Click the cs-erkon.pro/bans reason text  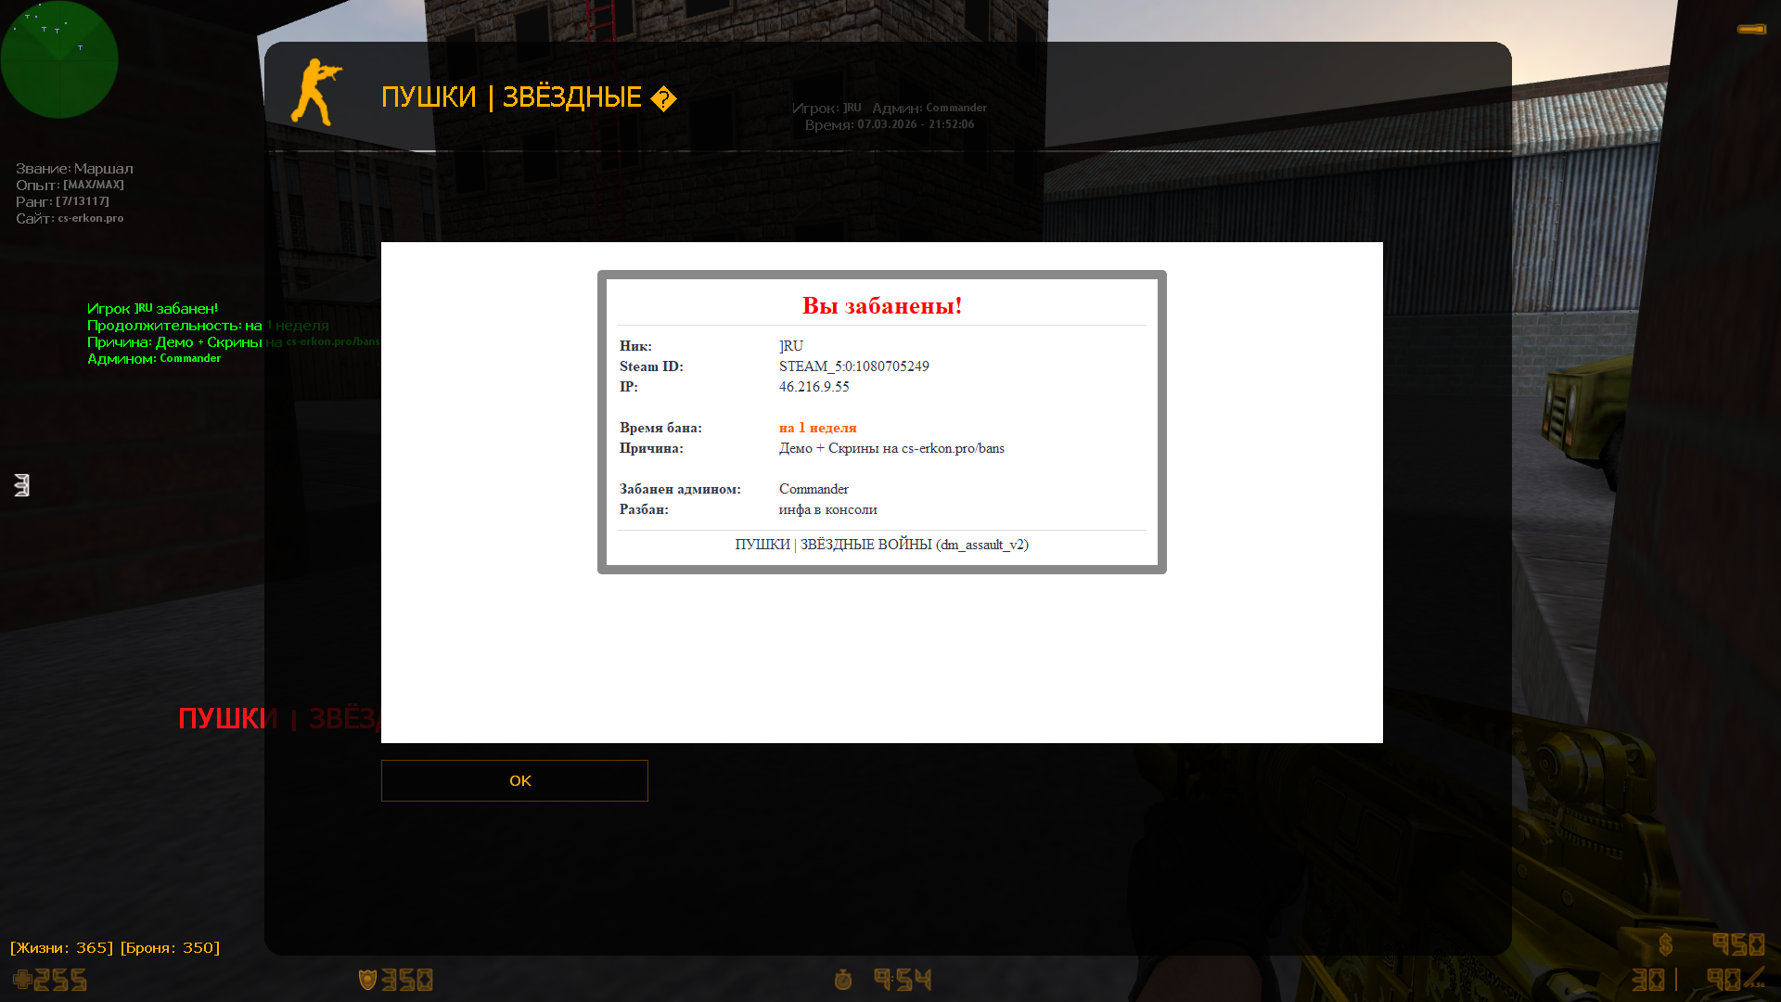[953, 448]
